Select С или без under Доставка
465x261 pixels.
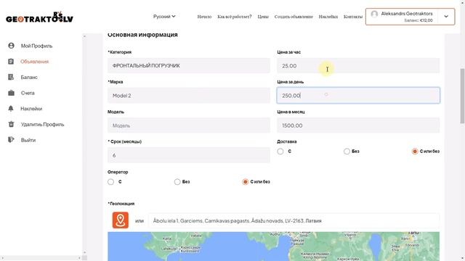[415, 152]
